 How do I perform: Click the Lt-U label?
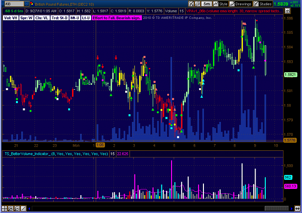click(x=86, y=18)
